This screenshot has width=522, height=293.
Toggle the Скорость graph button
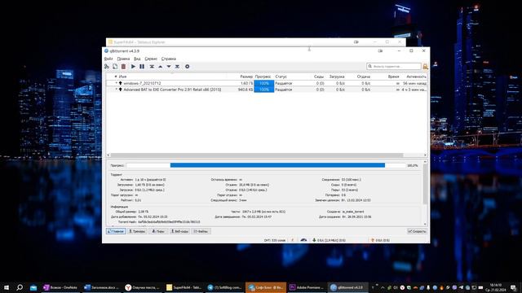coord(417,231)
